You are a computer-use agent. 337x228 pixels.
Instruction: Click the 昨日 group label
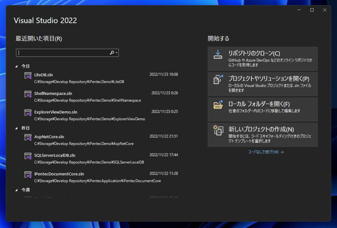[x=25, y=128]
